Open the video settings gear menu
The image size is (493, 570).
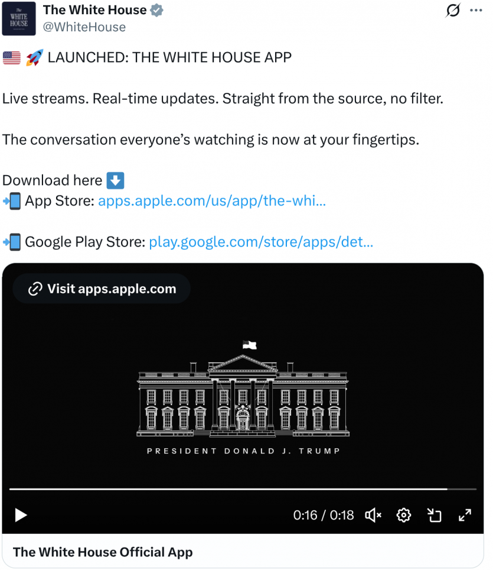[404, 515]
